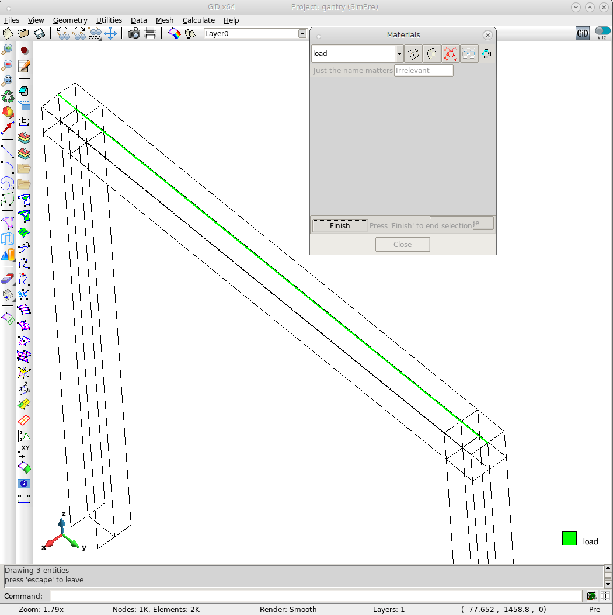Toggle the switch in top-right corner

coord(602,32)
